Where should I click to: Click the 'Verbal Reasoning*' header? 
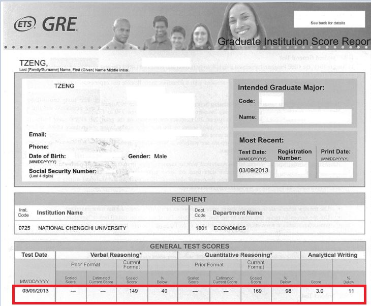pos(116,255)
